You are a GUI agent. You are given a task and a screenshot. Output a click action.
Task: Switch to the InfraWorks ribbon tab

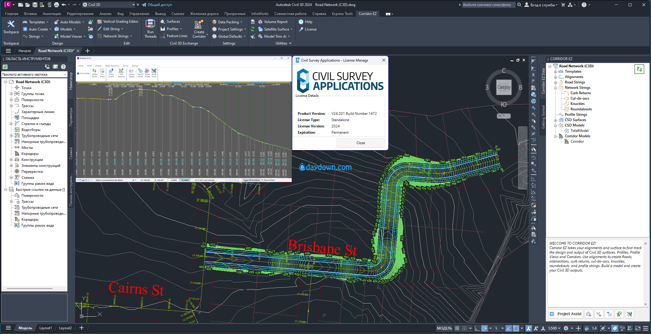click(260, 14)
